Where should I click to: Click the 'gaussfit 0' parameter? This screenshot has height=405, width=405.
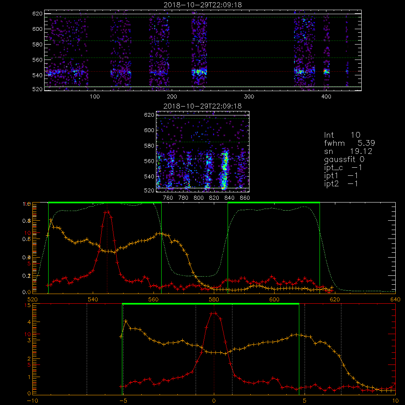344,159
